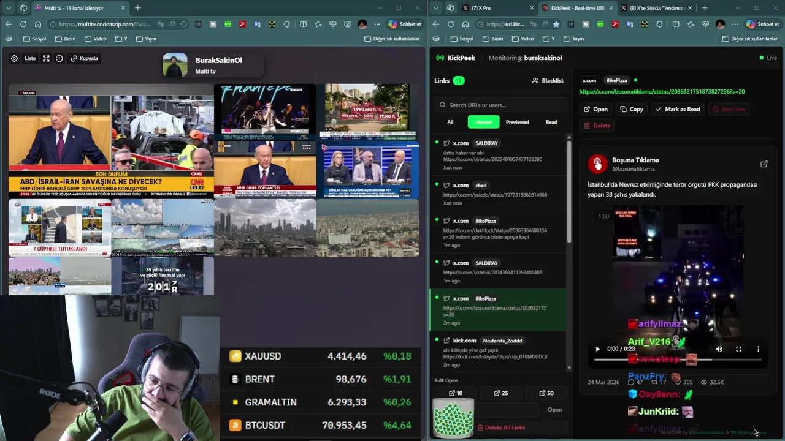Open tab list chevron in right browser
Viewport: 785px width, 441px height.
click(x=436, y=8)
